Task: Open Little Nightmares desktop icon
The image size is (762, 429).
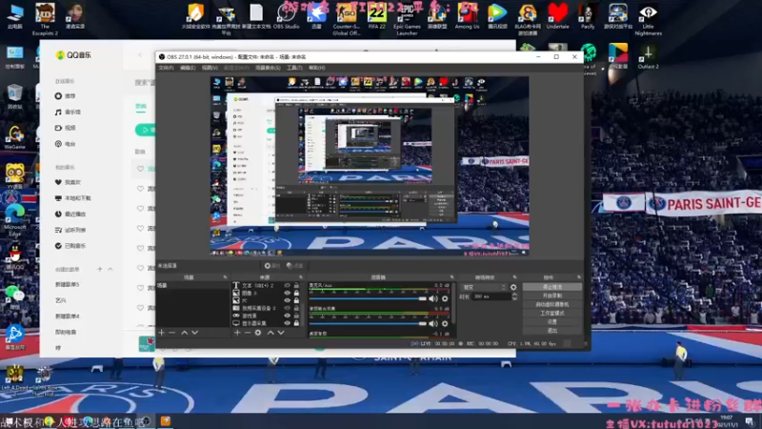Action: coord(648,18)
